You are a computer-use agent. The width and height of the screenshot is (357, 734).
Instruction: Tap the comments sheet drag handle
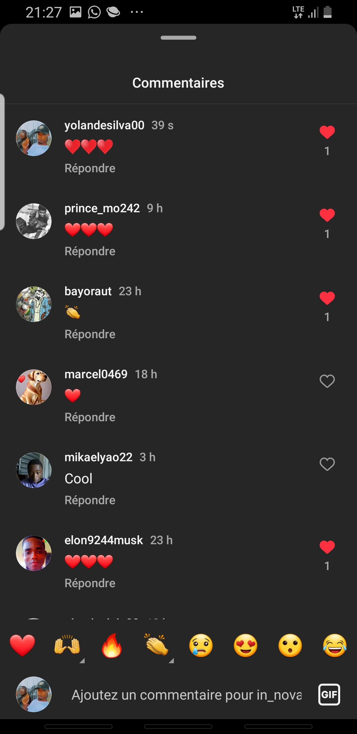click(x=178, y=38)
